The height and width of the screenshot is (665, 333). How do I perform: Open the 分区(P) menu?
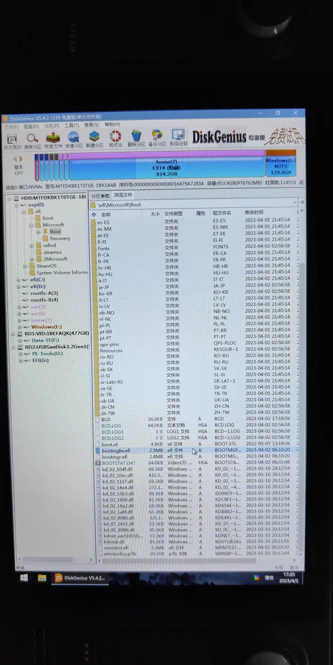click(51, 126)
